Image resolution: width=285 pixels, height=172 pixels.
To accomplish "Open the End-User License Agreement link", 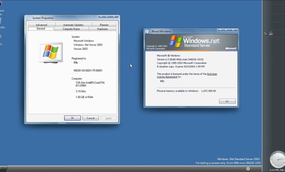I will [187, 75].
